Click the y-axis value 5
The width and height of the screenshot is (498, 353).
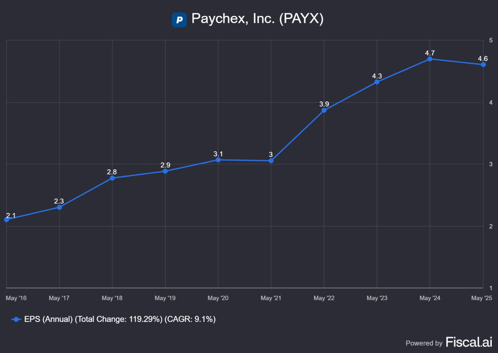pyautogui.click(x=491, y=40)
